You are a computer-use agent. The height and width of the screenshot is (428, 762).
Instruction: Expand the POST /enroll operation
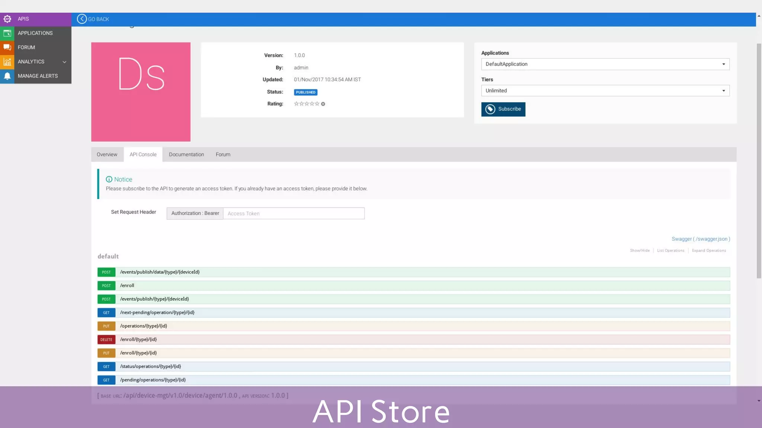413,286
